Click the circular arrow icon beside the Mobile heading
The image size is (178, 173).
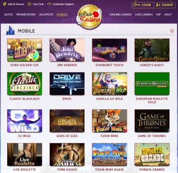pyautogui.click(x=172, y=31)
